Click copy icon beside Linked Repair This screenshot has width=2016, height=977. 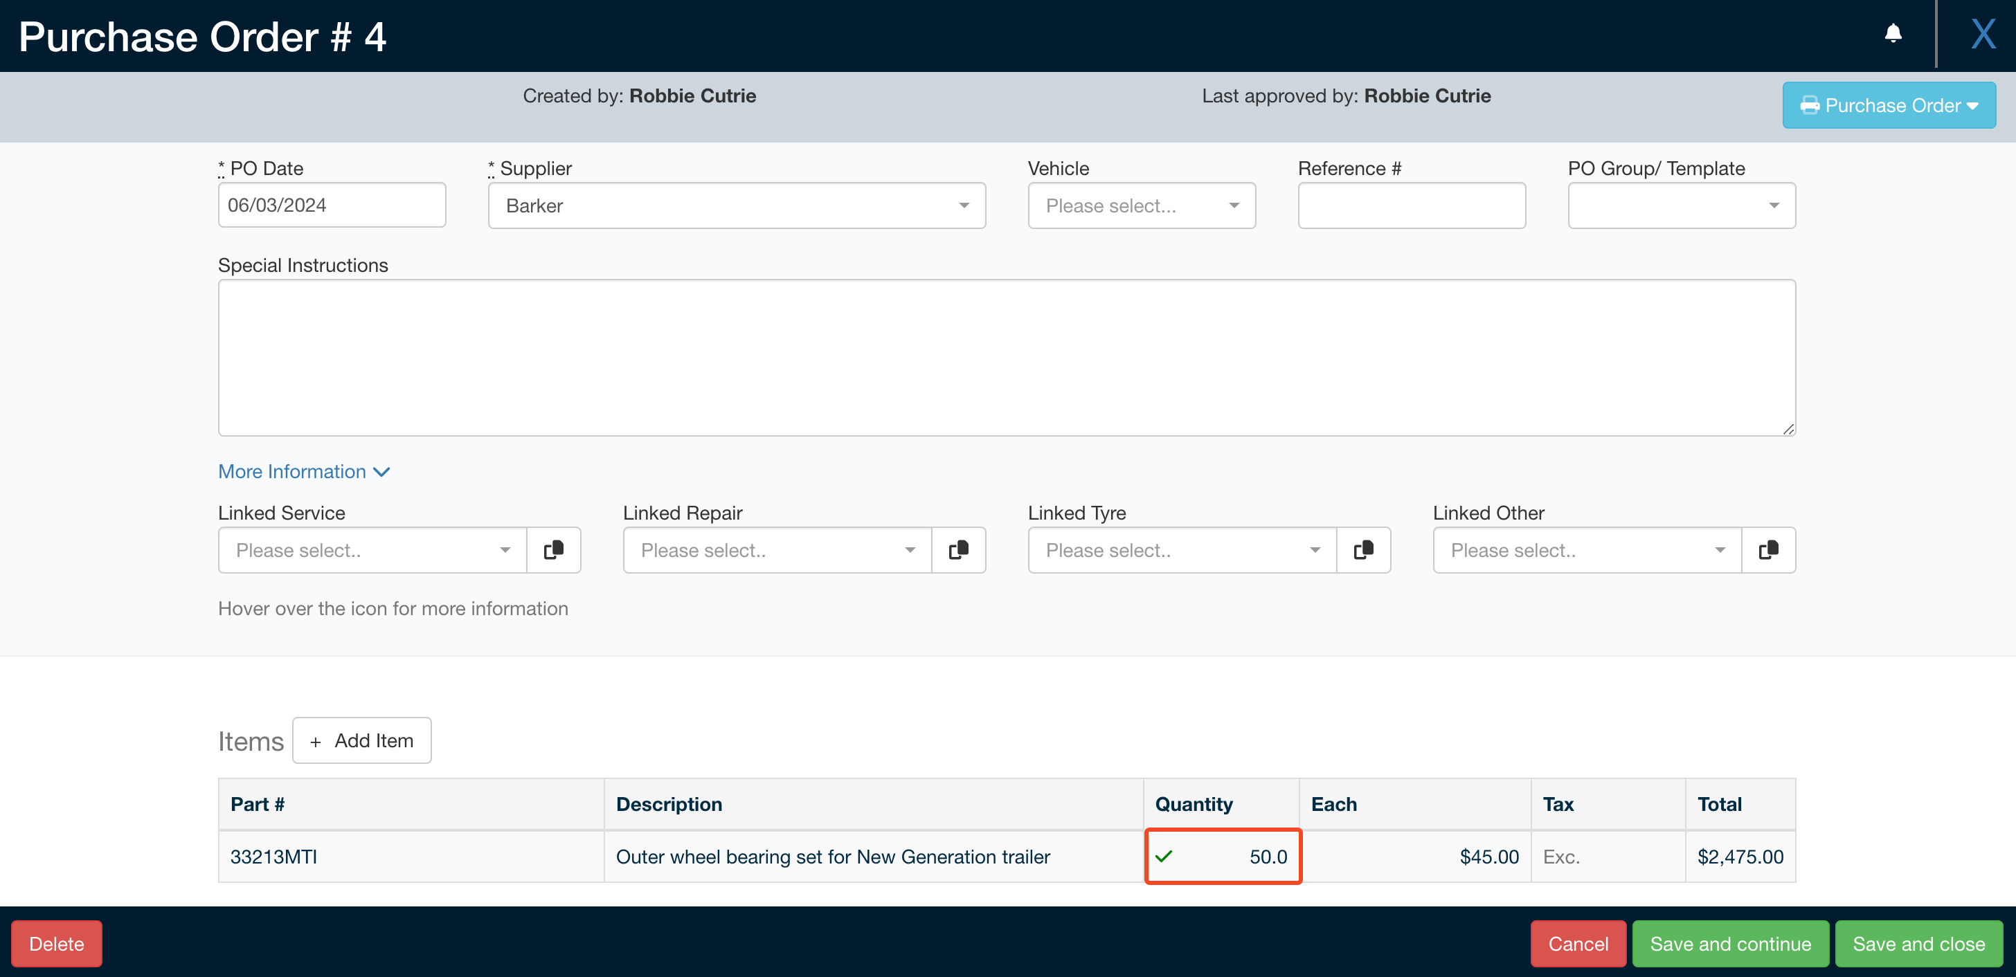[959, 550]
